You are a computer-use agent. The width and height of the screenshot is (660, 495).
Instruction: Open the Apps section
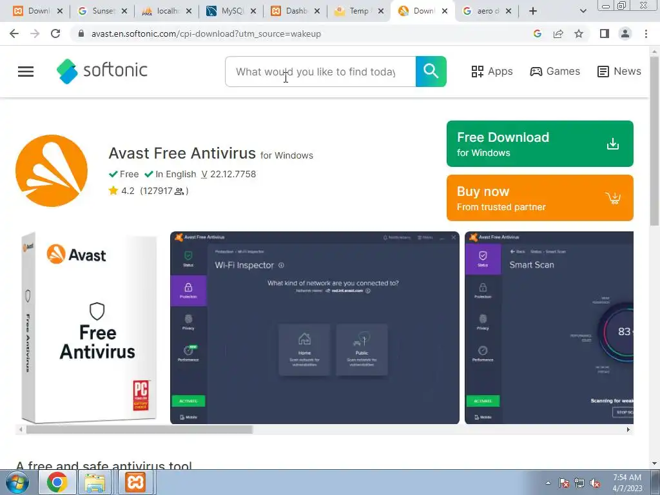(492, 72)
